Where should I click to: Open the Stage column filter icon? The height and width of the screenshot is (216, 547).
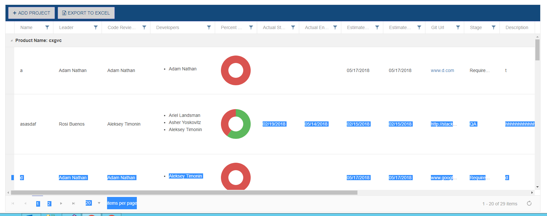click(x=494, y=27)
